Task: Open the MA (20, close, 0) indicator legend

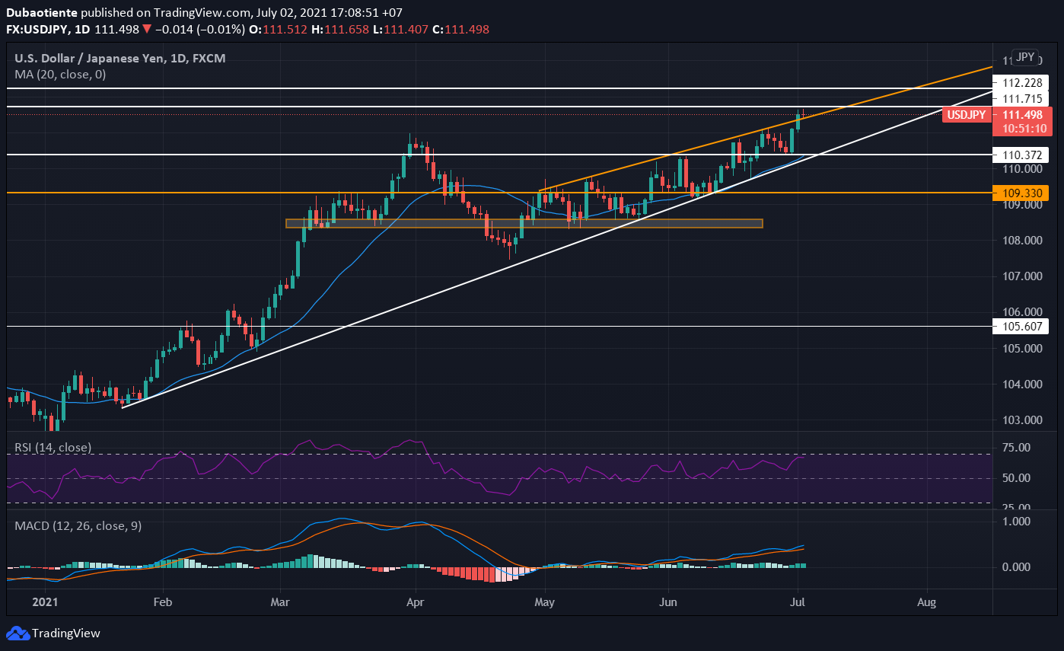Action: point(60,74)
